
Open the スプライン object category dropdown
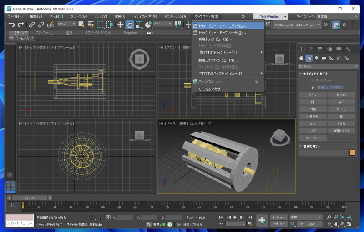click(x=328, y=66)
